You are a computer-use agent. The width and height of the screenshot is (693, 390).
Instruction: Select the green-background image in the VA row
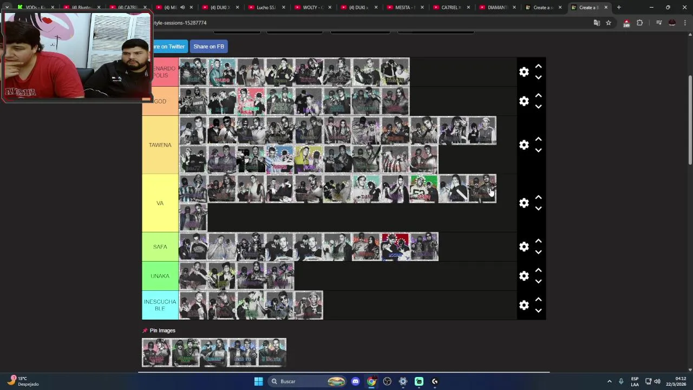pyautogui.click(x=424, y=188)
